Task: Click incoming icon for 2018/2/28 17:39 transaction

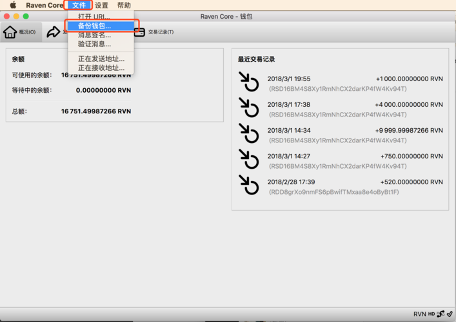Action: tap(248, 185)
